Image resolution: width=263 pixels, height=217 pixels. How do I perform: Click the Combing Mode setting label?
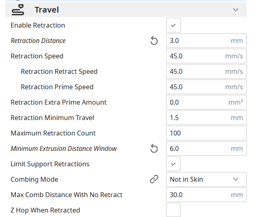coord(34,179)
